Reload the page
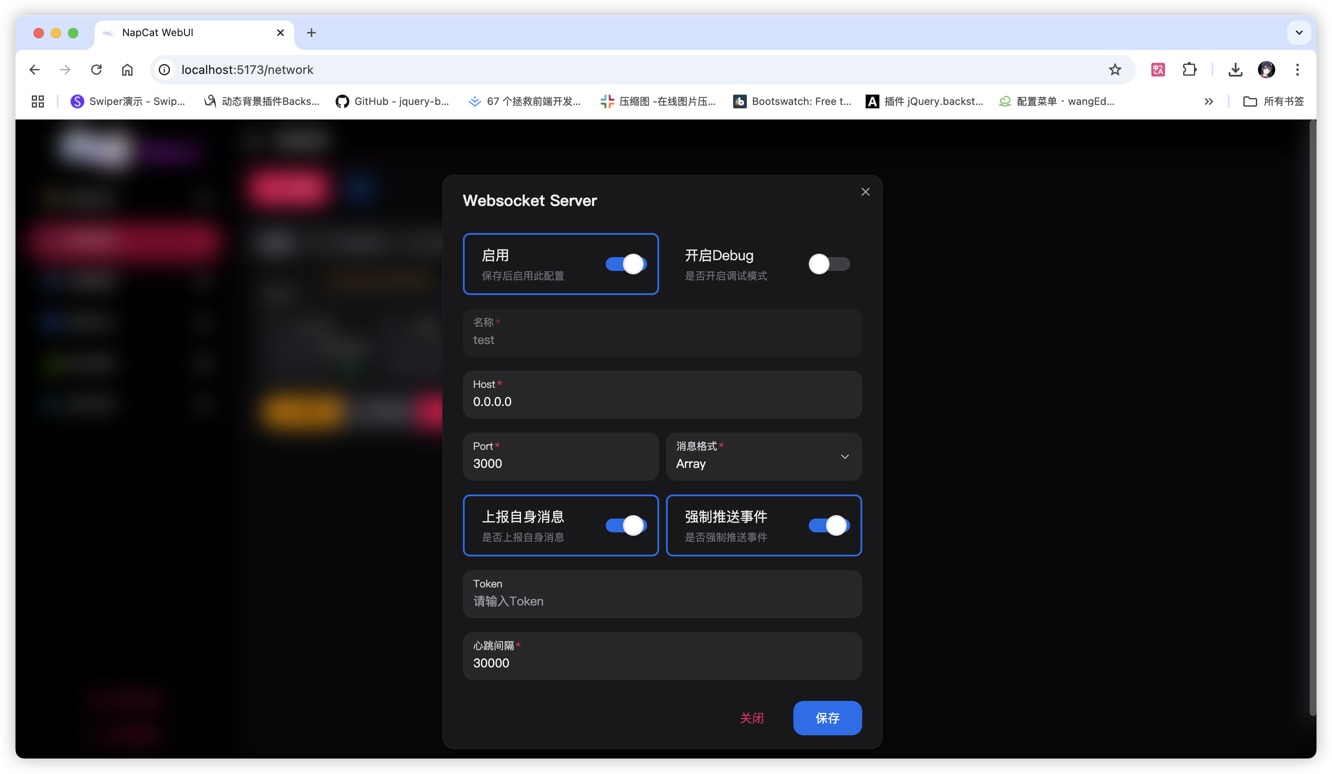Viewport: 1332px width, 774px height. pos(96,70)
